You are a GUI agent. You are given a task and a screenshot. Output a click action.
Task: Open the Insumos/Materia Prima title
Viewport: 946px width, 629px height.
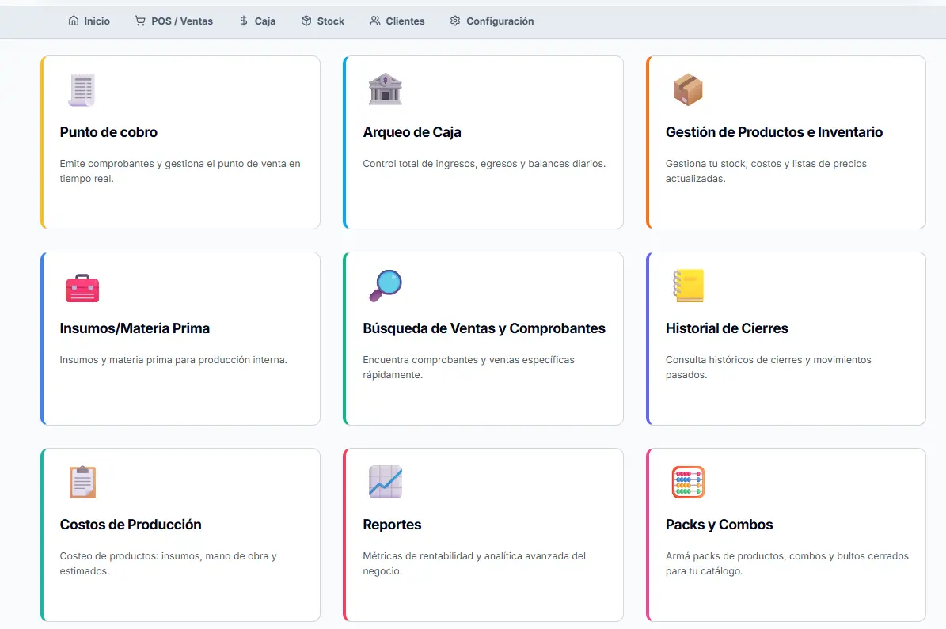click(x=135, y=328)
